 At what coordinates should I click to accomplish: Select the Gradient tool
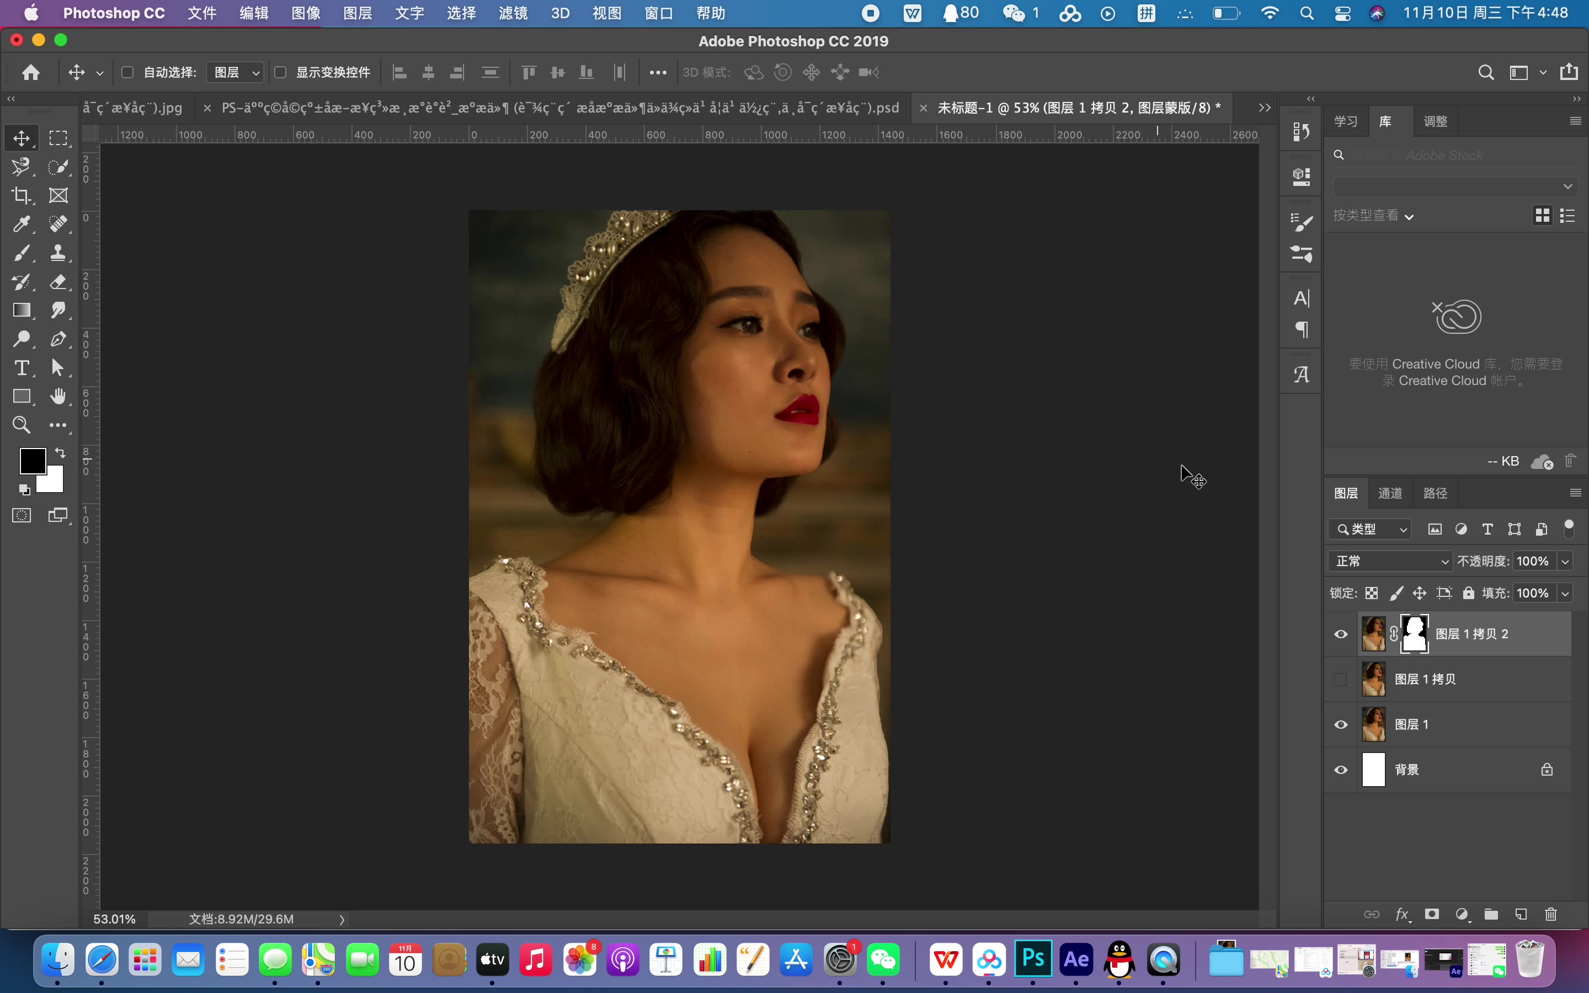coord(21,311)
